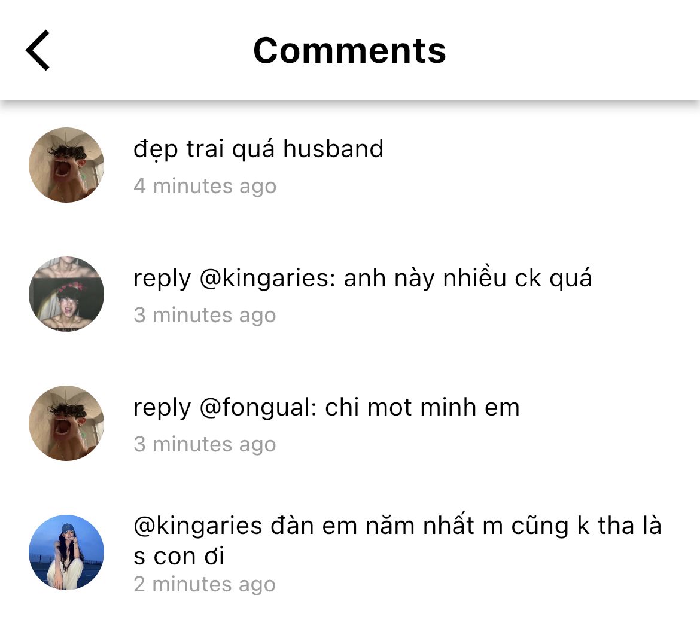The height and width of the screenshot is (620, 700).
Task: Click "reply" label before @kingaries
Action: 162,279
